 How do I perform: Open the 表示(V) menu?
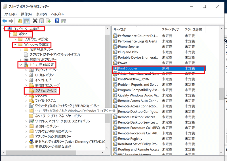41,14
